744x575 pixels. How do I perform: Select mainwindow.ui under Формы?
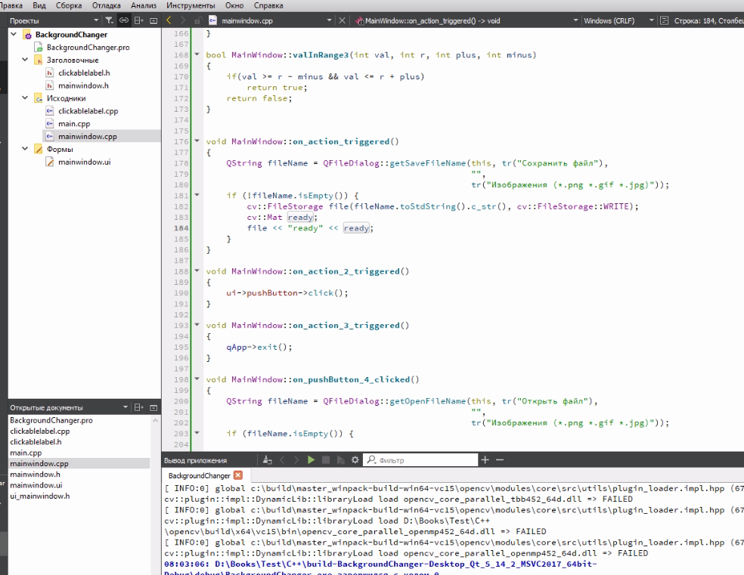(x=85, y=162)
